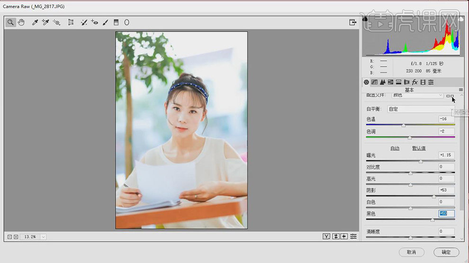Click the Auto tone link
This screenshot has width=469, height=263.
pyautogui.click(x=395, y=148)
